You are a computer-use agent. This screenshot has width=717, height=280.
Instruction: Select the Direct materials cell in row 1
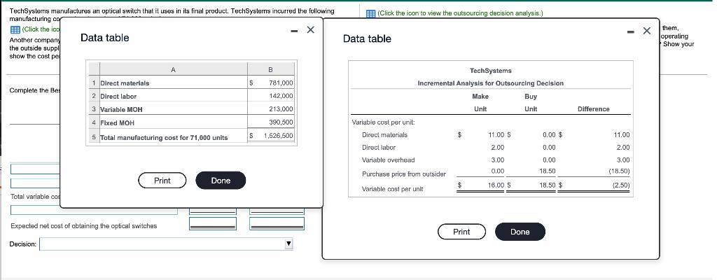(174, 83)
